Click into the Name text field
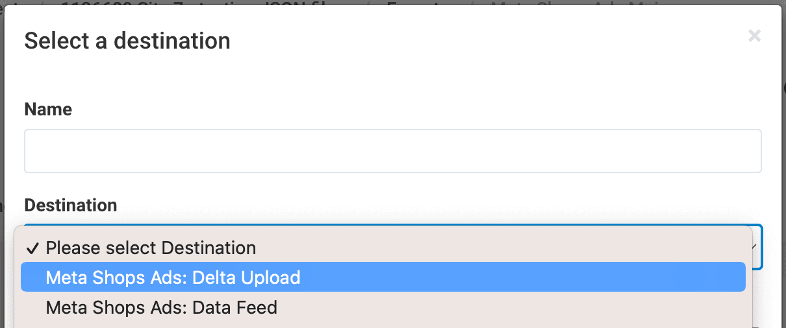786x328 pixels. tap(392, 151)
